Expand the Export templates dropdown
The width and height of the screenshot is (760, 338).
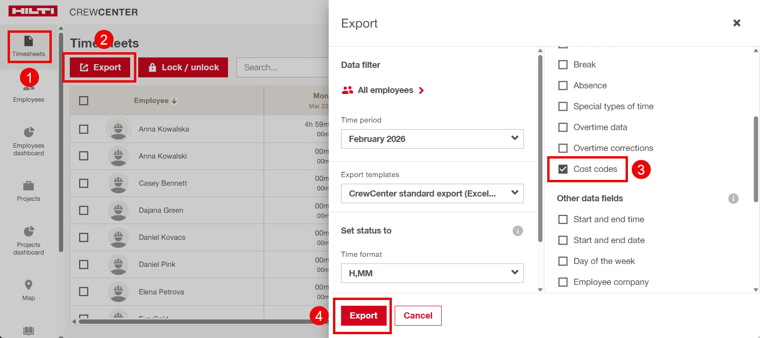[x=432, y=193]
